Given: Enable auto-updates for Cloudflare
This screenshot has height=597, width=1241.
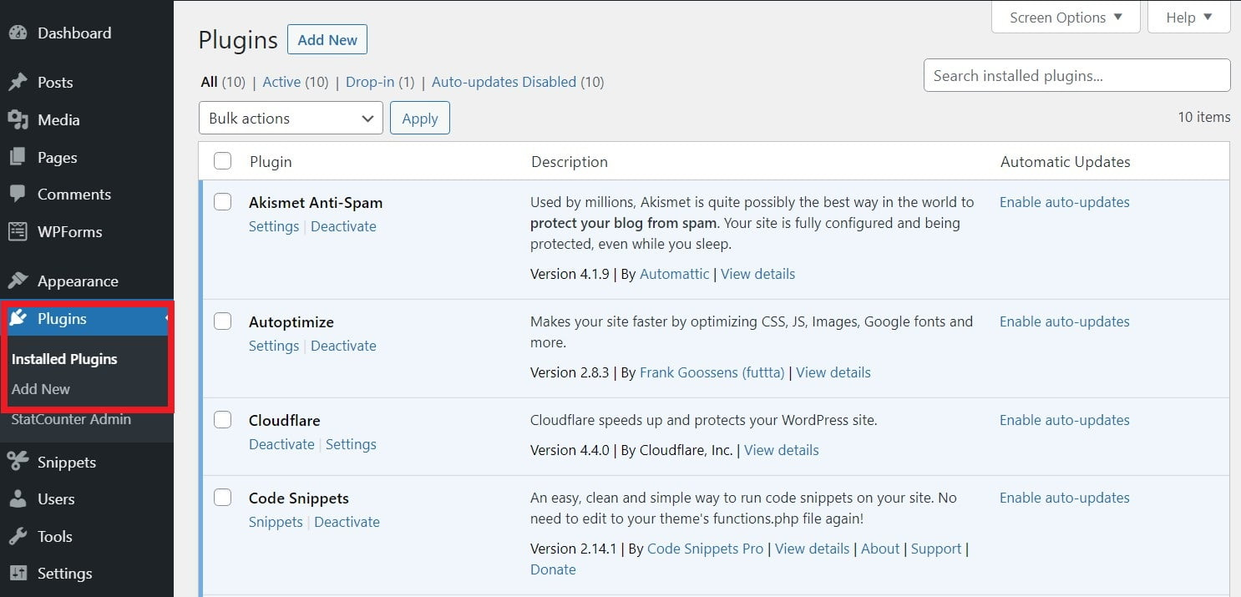Looking at the screenshot, I should tap(1065, 420).
